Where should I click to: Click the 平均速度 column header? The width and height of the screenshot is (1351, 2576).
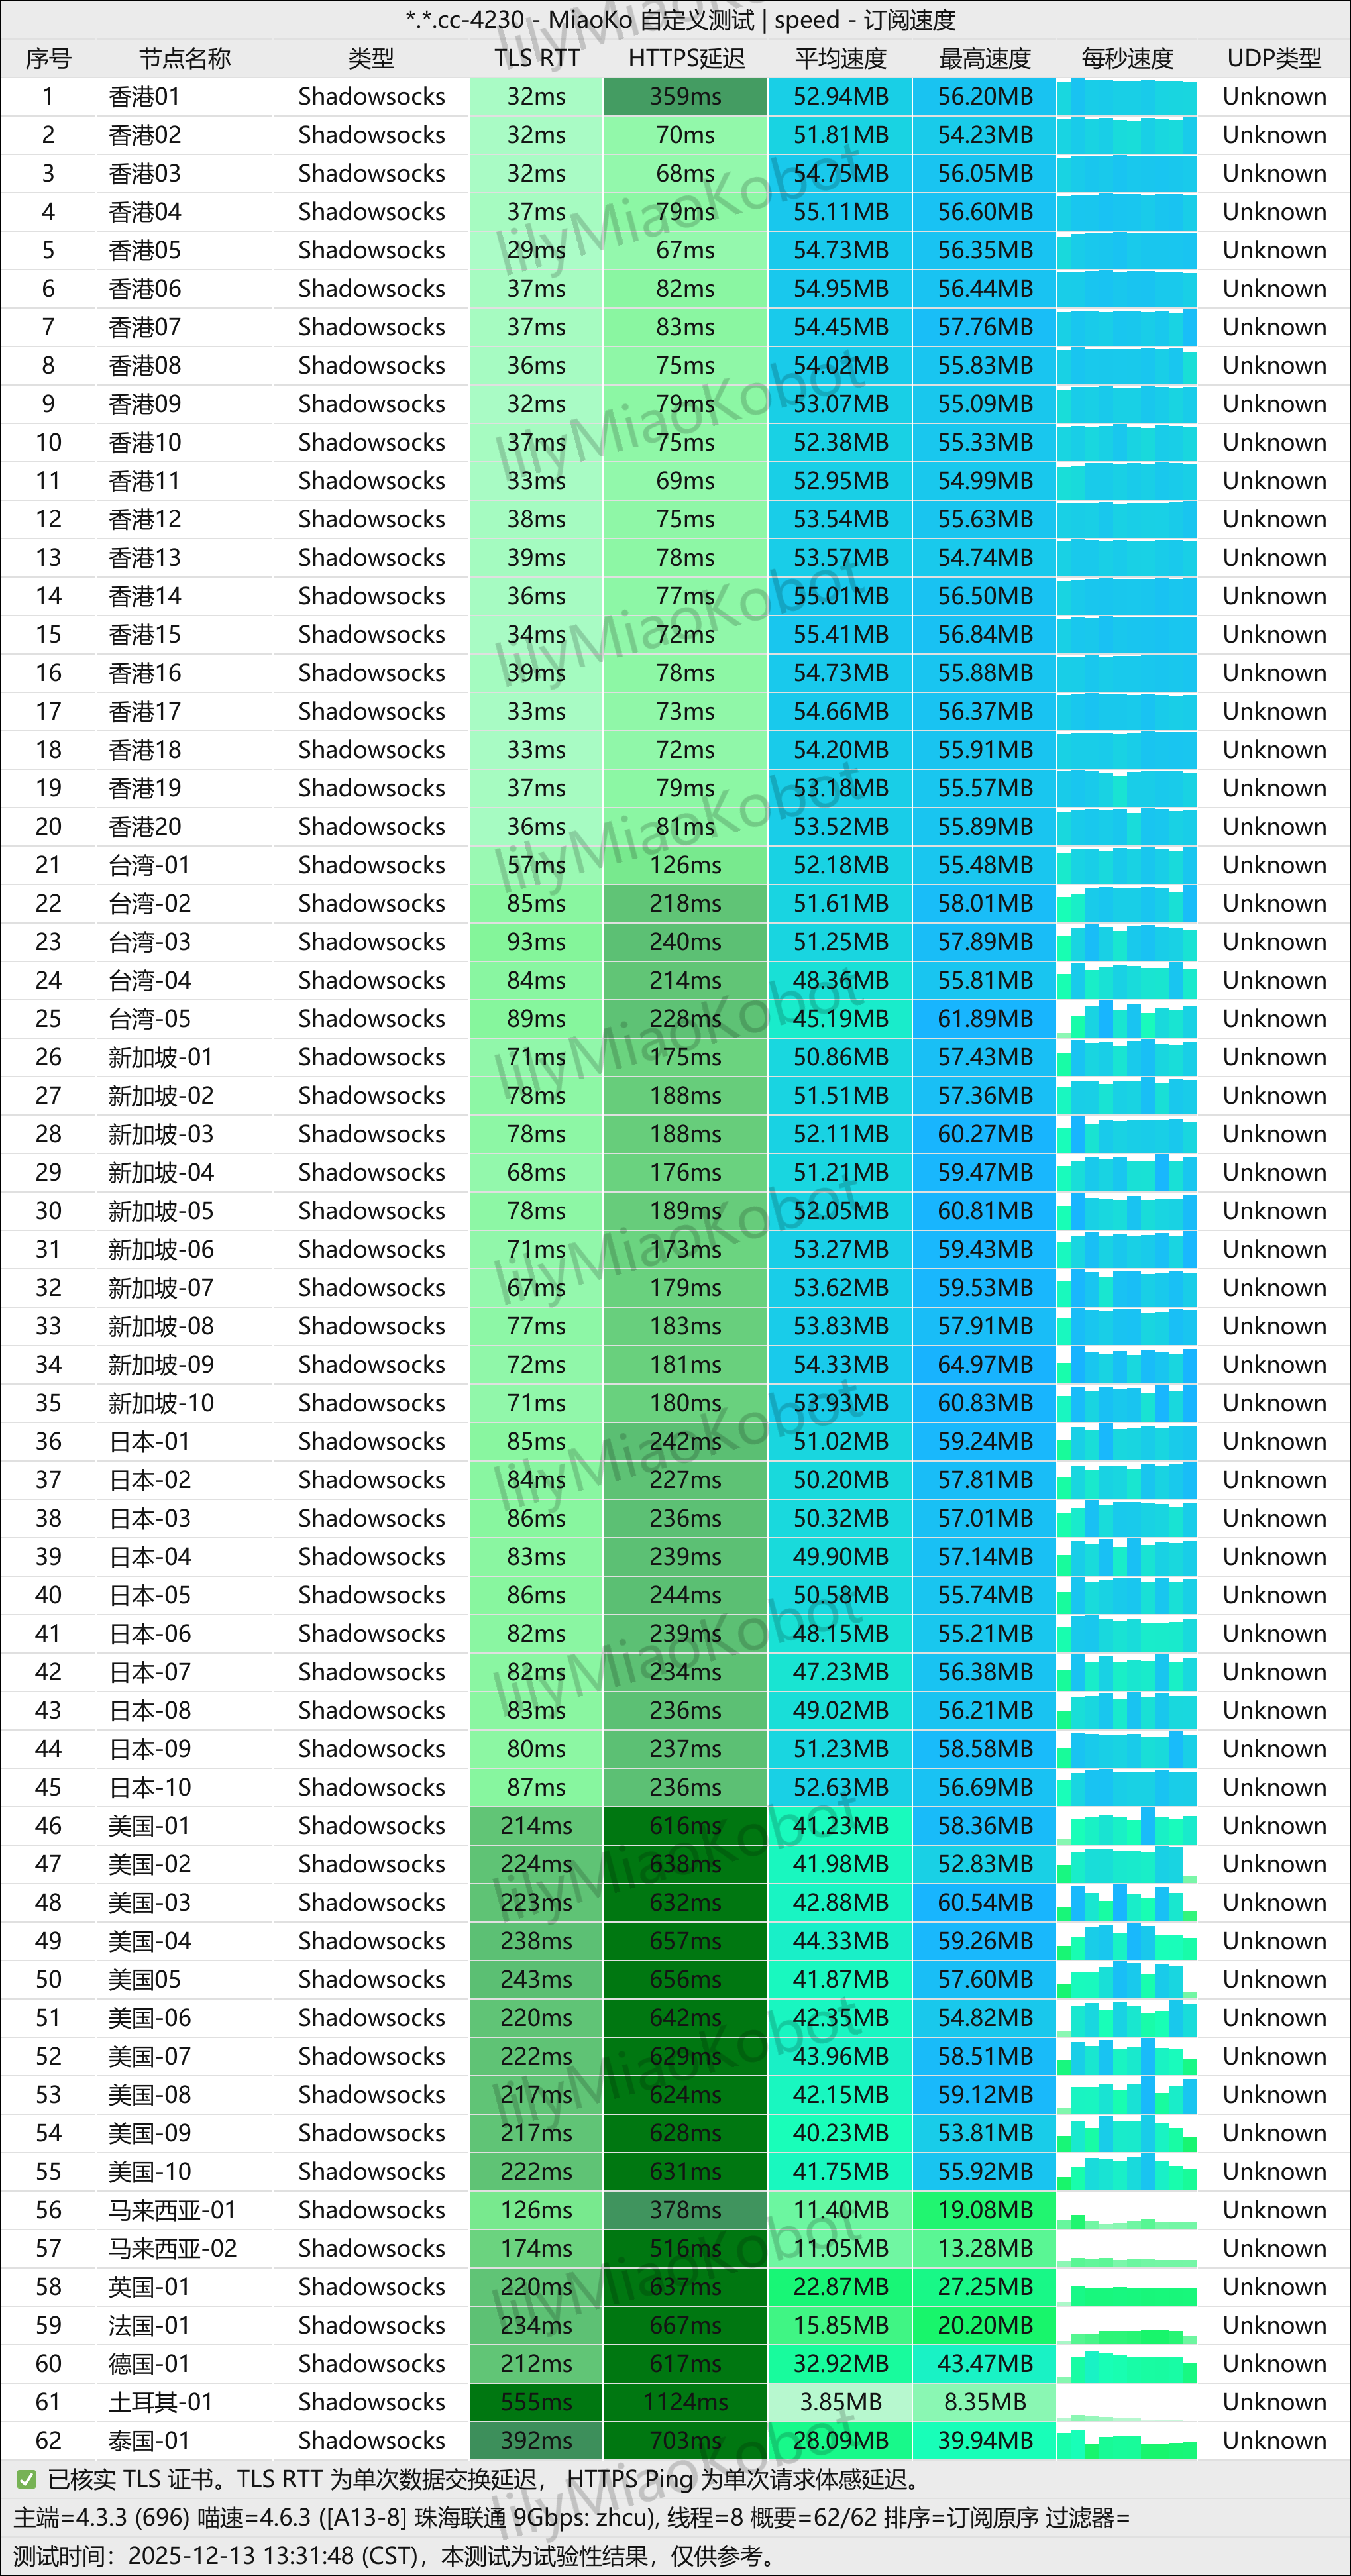(x=840, y=58)
